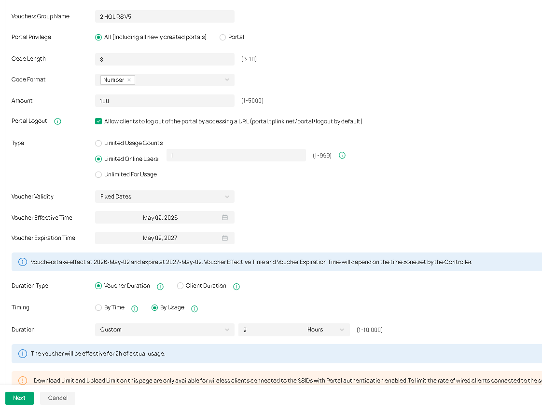542x411 pixels.
Task: Click the '(6-10)' range hint text
Action: click(x=249, y=59)
